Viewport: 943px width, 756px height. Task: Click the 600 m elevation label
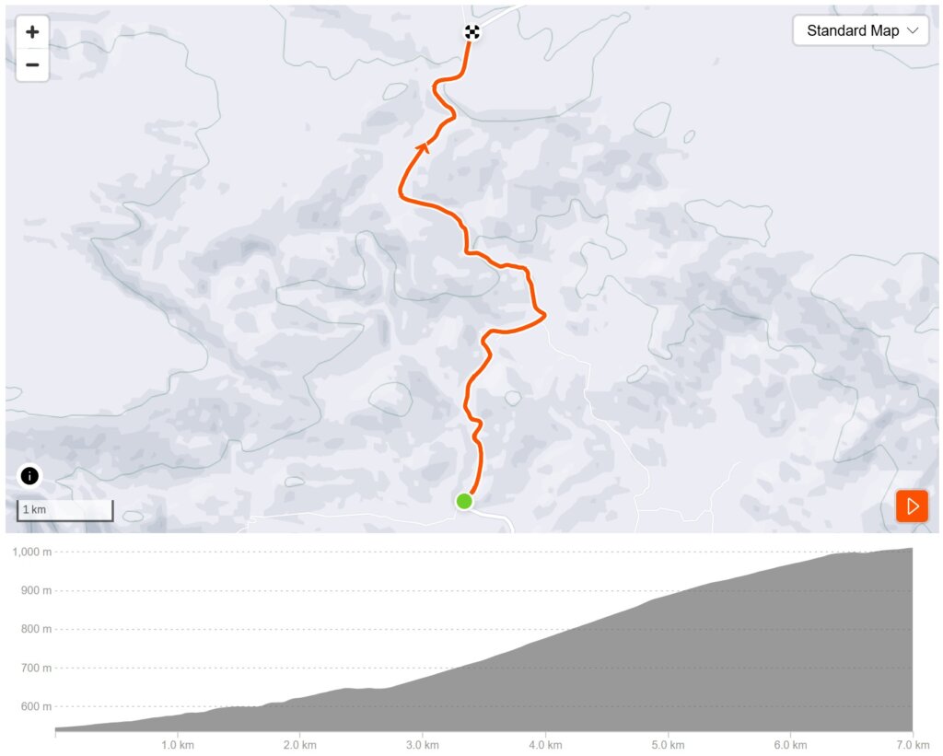[x=37, y=706]
